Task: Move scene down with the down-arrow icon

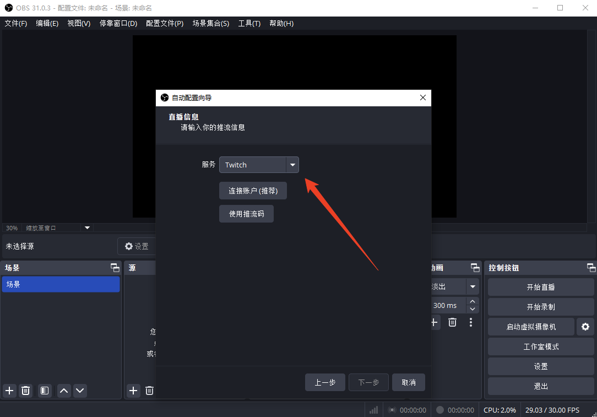Action: (x=80, y=391)
